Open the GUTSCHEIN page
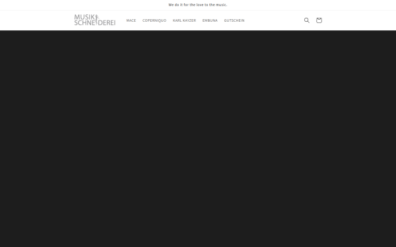The width and height of the screenshot is (396, 247). point(234,20)
